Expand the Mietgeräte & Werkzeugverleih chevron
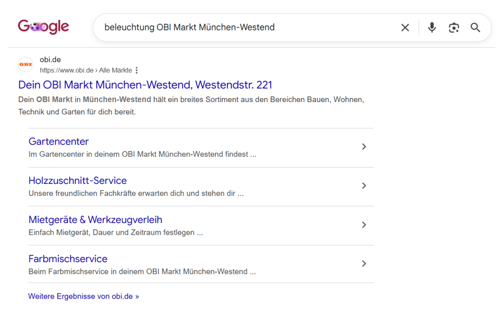496x309 pixels. click(364, 225)
